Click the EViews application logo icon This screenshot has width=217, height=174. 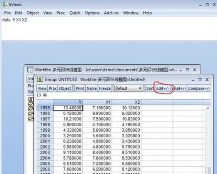click(x=5, y=5)
